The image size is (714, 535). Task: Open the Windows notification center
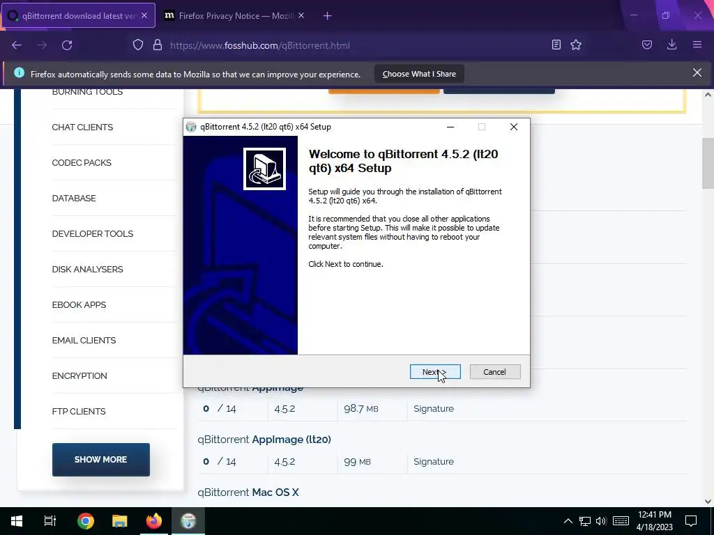pos(691,521)
